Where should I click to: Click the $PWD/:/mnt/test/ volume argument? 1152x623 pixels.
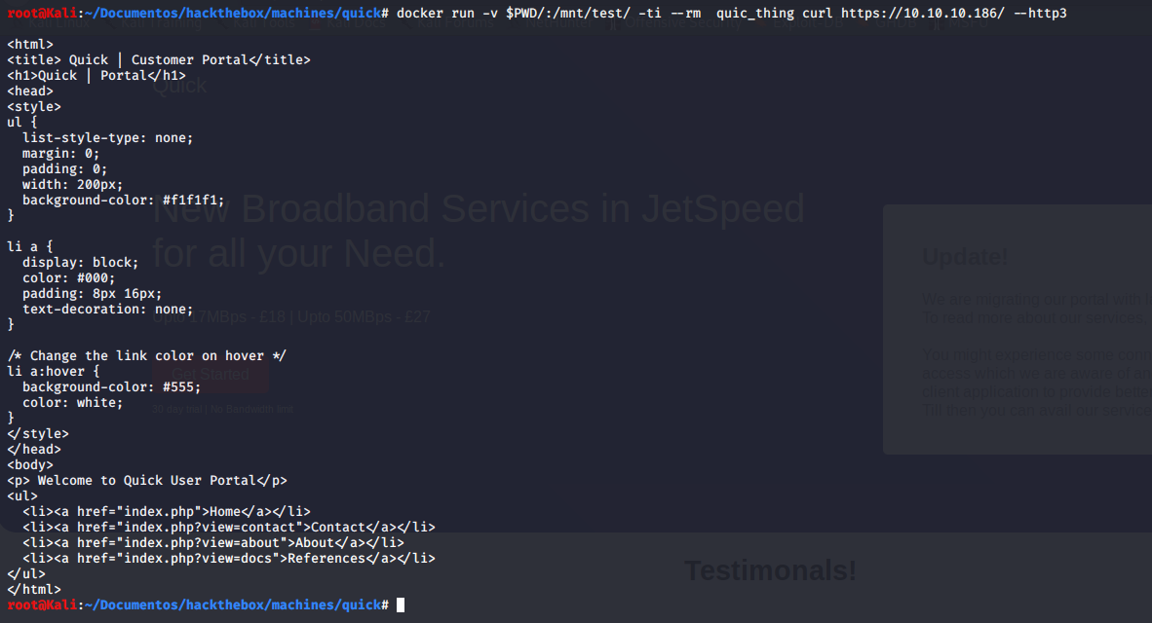point(567,13)
